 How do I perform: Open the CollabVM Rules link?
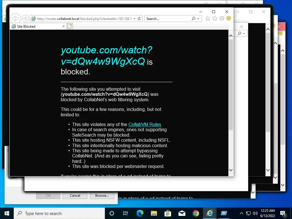coord(145,124)
